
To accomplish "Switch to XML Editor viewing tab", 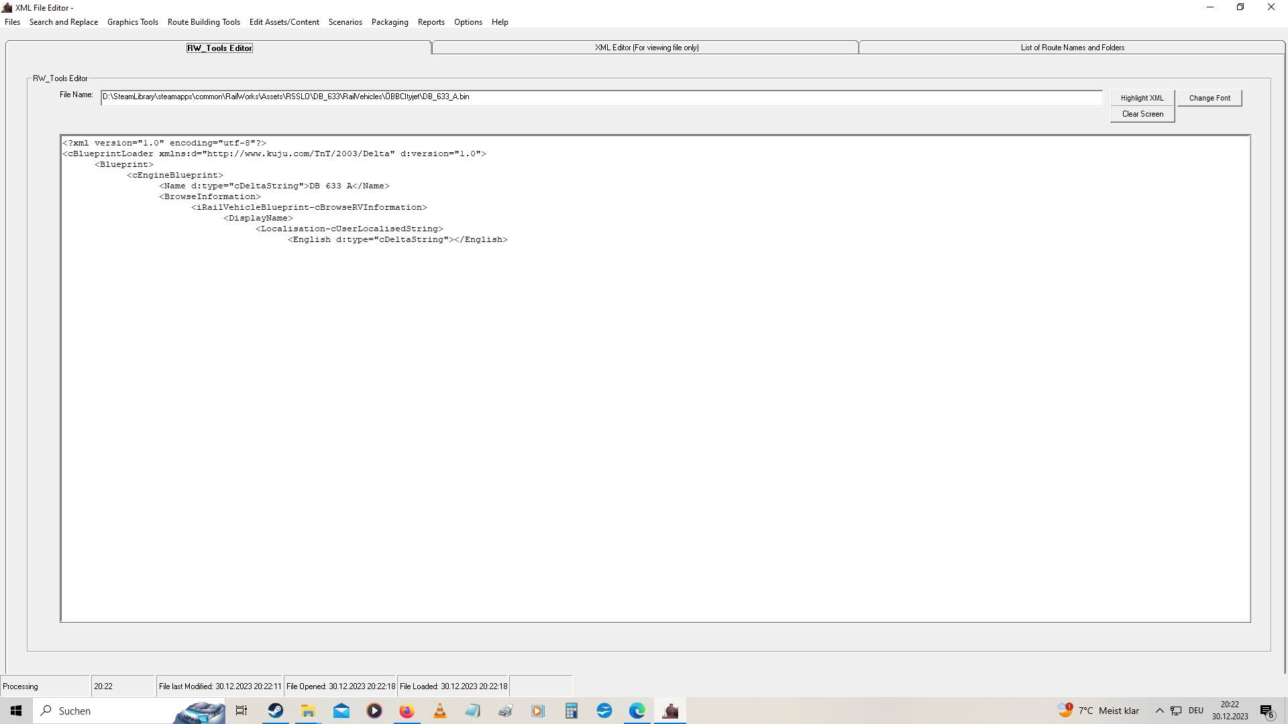I will (x=646, y=48).
